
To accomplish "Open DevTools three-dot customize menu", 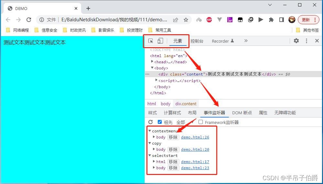I will coord(307,41).
